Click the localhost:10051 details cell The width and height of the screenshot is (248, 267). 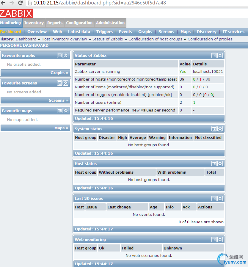tap(208, 72)
